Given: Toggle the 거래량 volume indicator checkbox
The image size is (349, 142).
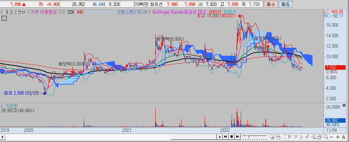Looking at the screenshot, I should click(x=1, y=106).
